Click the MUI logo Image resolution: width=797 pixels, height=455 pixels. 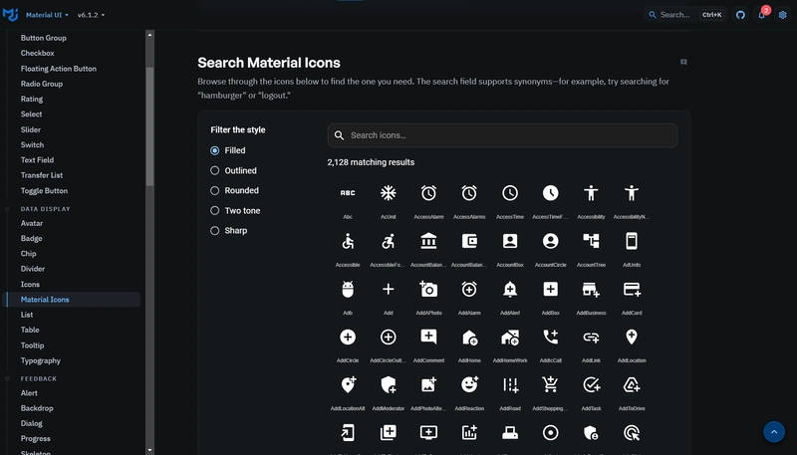tap(10, 15)
